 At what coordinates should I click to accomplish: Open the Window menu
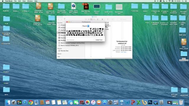(x=30, y=1)
